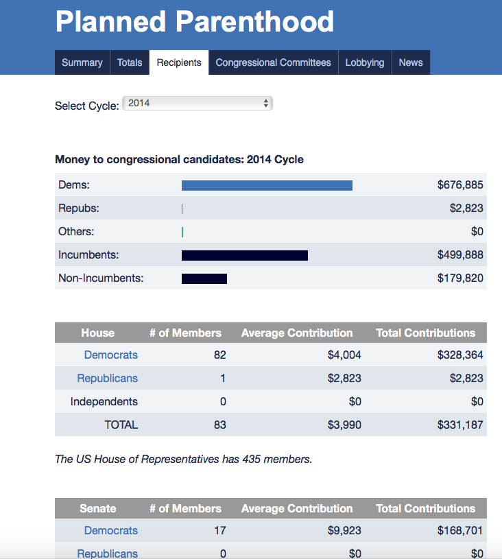
Task: Click the Planned Parenthood page title
Action: (x=194, y=22)
